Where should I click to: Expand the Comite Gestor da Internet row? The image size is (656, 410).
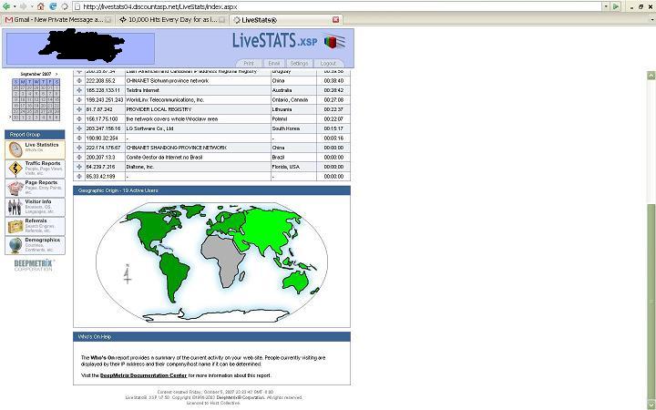79,158
